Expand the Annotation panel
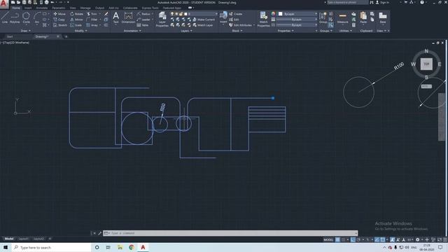This screenshot has width=448, height=252. (x=132, y=31)
